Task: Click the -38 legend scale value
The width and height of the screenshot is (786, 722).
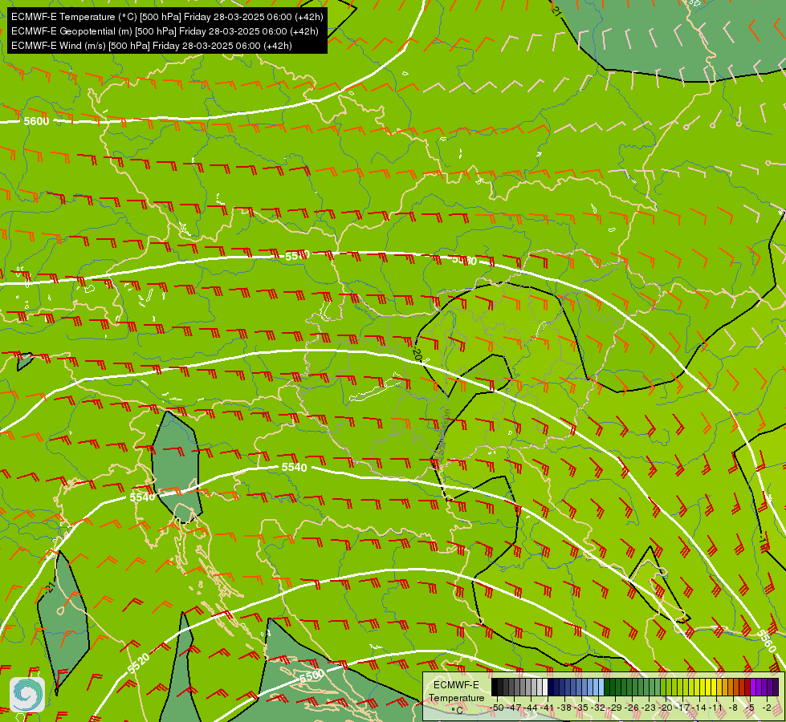Action: [x=564, y=708]
